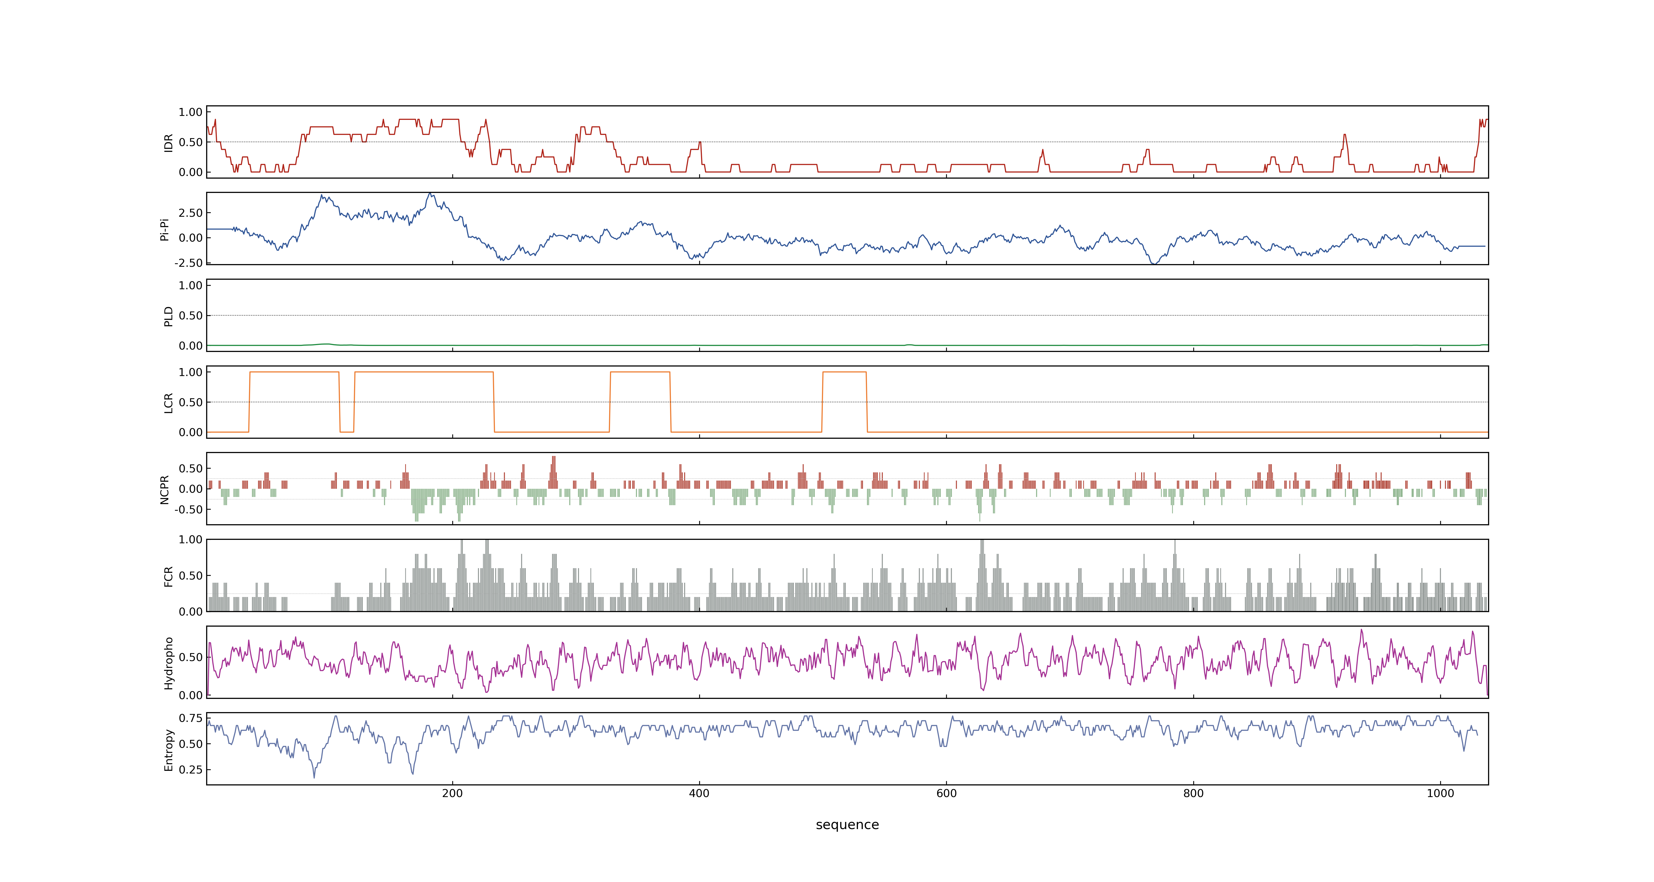Click the FCR axis label

point(168,576)
